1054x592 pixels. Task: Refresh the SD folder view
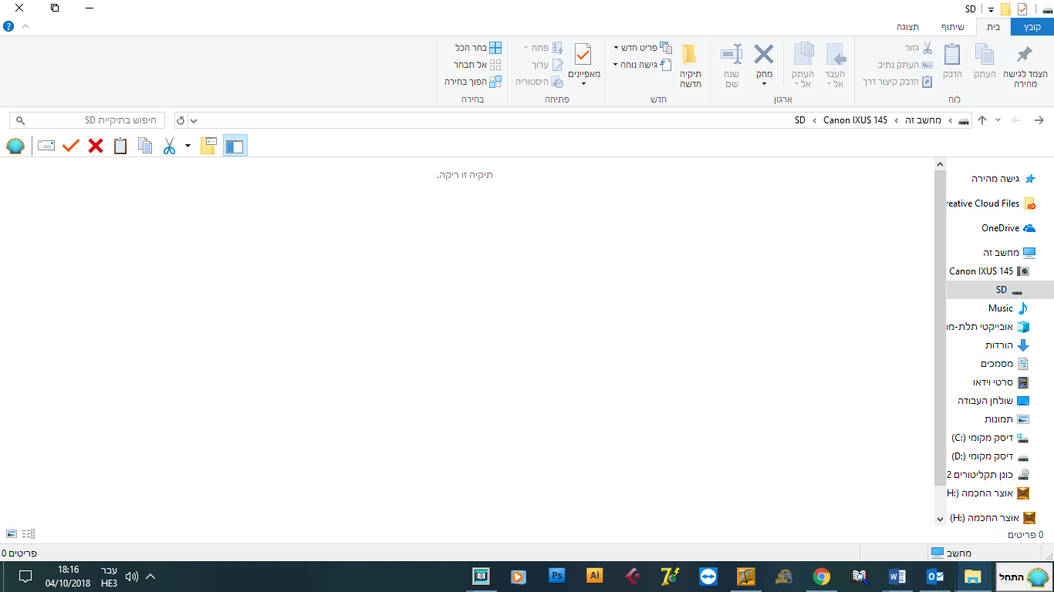[181, 120]
